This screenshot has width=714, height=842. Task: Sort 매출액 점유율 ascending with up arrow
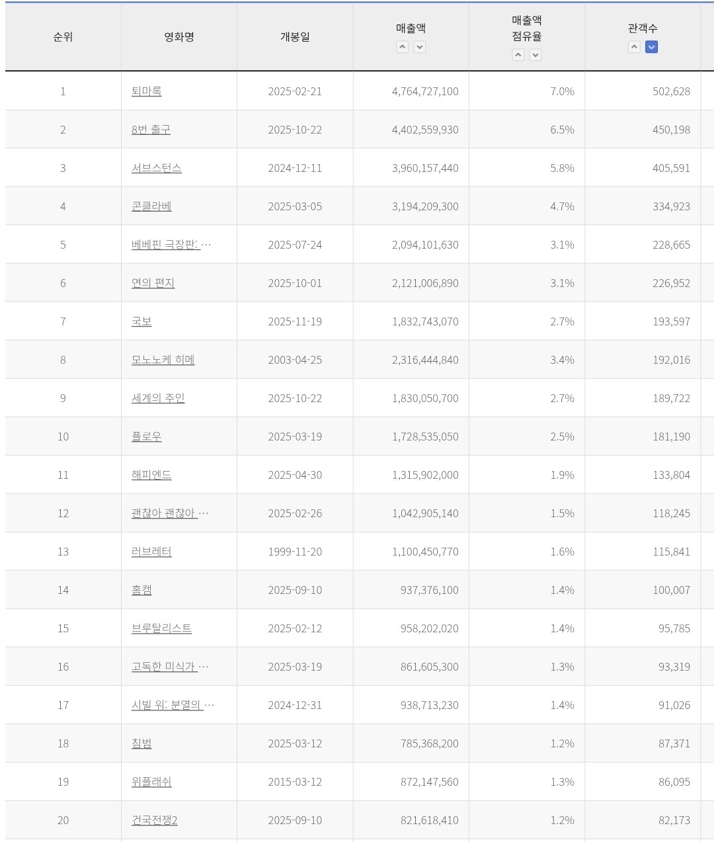(518, 55)
